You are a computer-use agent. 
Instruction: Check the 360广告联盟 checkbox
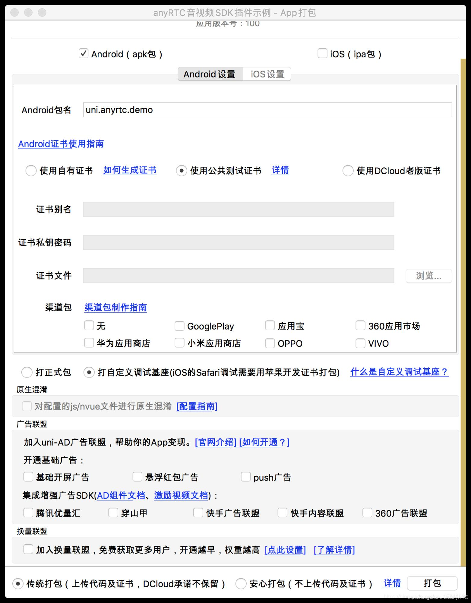367,513
